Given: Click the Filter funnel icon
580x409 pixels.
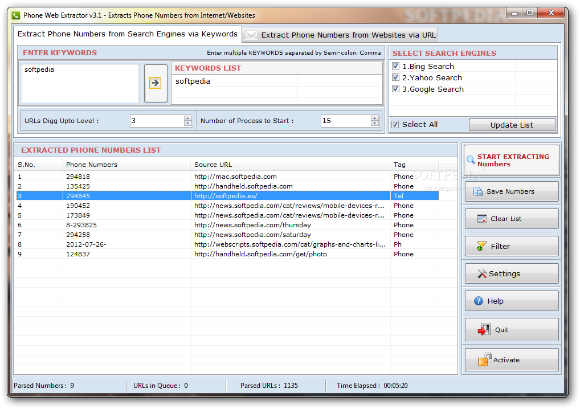Looking at the screenshot, I should 481,246.
